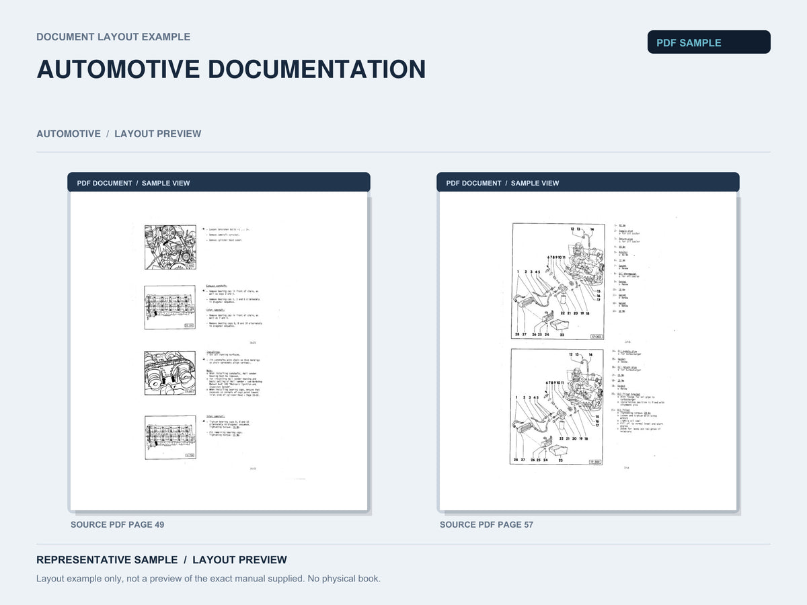This screenshot has width=807, height=605.
Task: Click the SOURCE PDF PAGE 57 caption
Action: (x=486, y=524)
